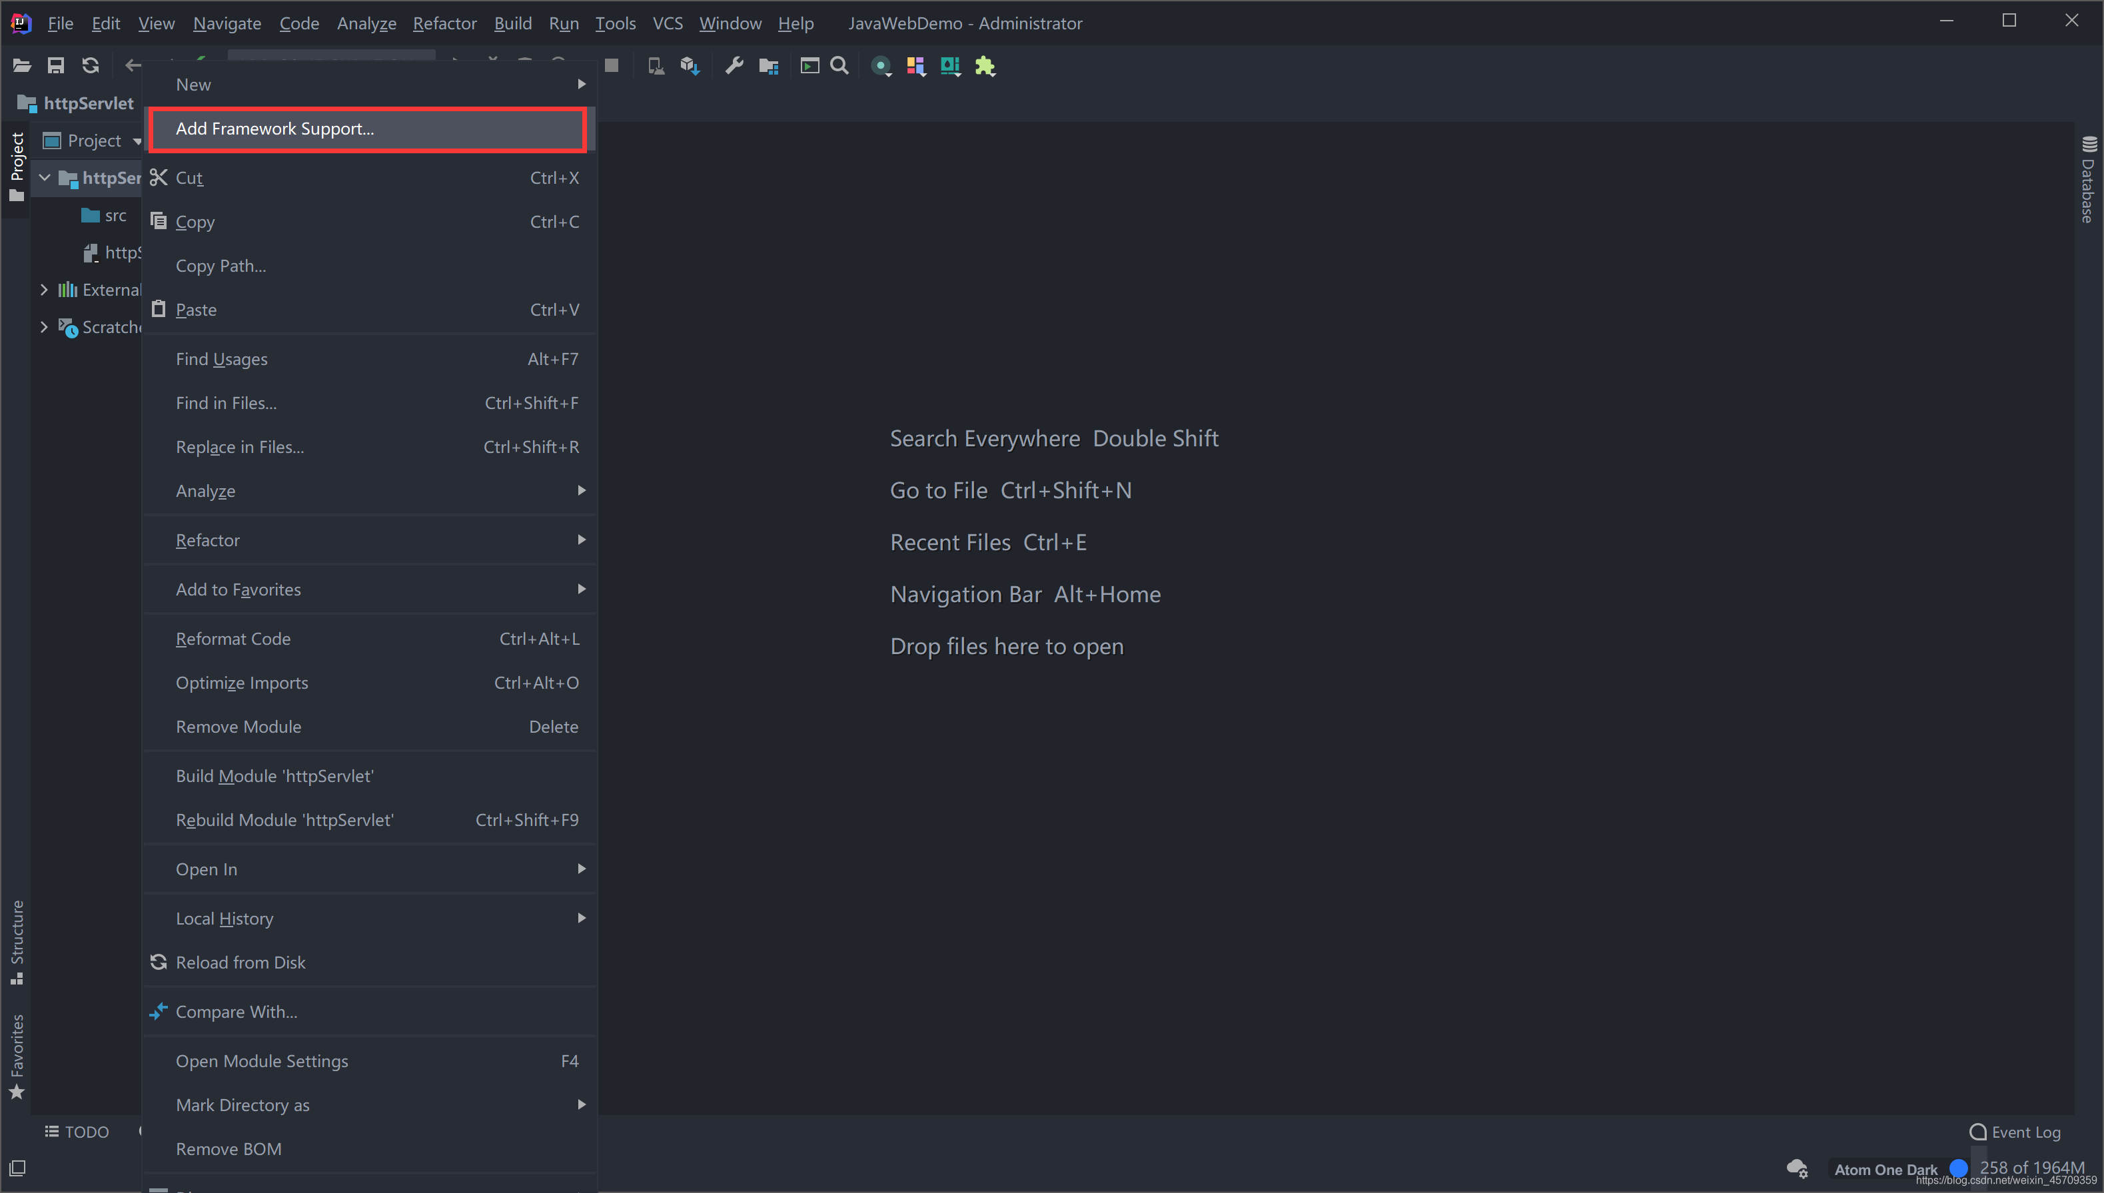2104x1193 pixels.
Task: Select Find in Files in context menu
Action: (370, 403)
